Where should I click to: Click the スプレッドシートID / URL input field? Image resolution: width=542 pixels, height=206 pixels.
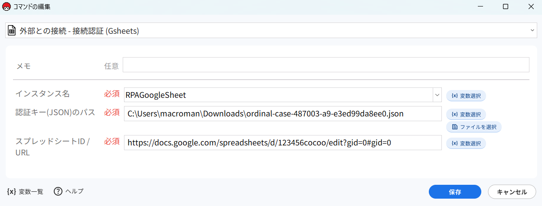point(282,142)
